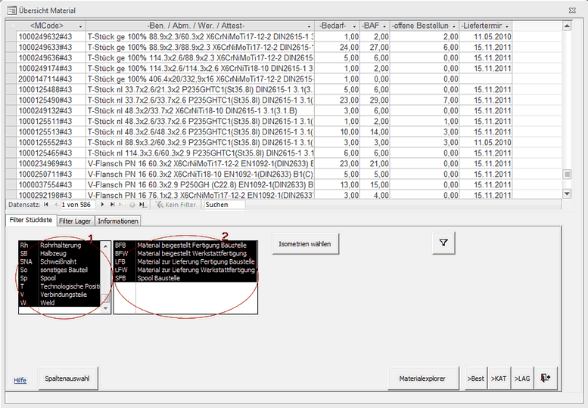
Task: Jump to last record in navigator
Action: (113, 205)
